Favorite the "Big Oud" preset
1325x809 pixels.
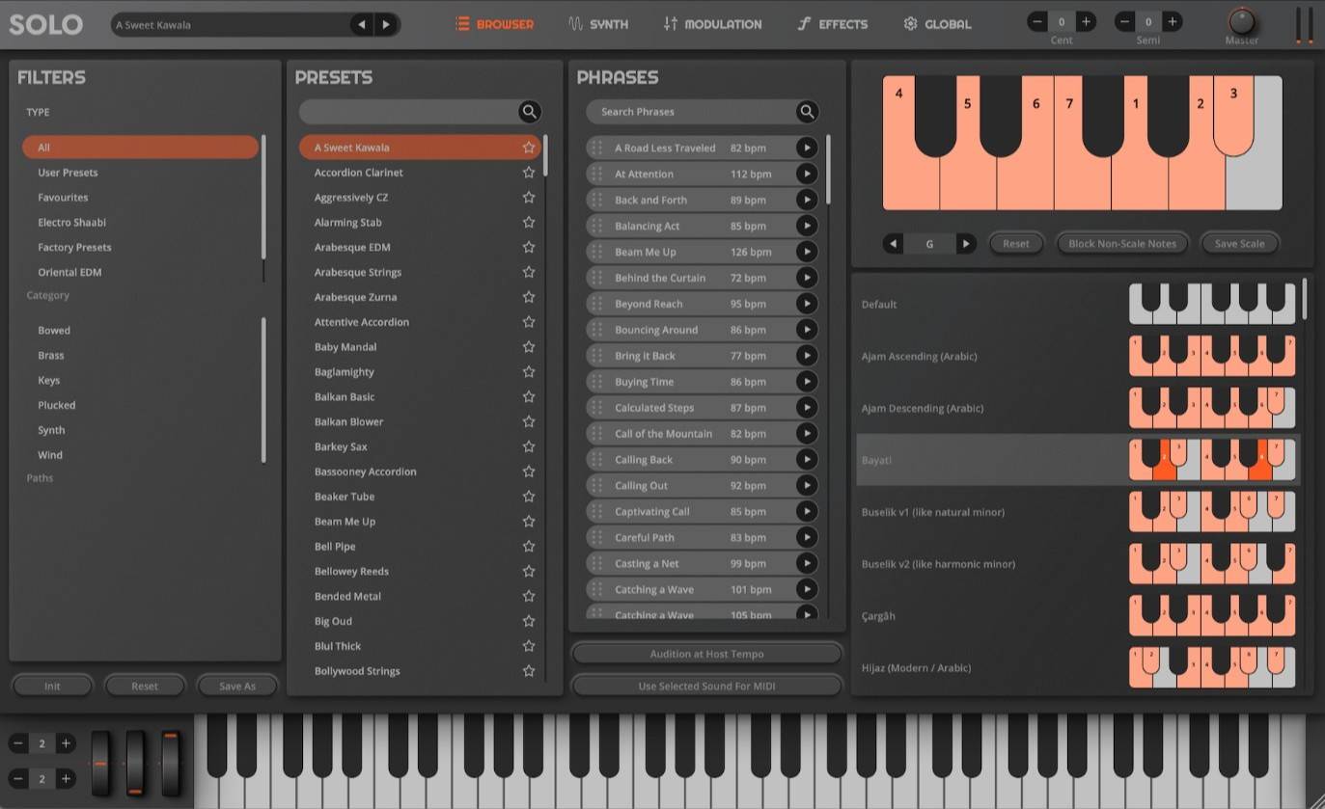pyautogui.click(x=528, y=621)
